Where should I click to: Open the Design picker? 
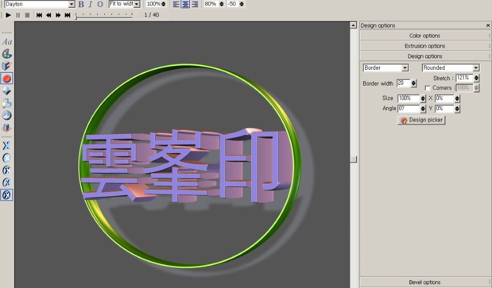421,120
